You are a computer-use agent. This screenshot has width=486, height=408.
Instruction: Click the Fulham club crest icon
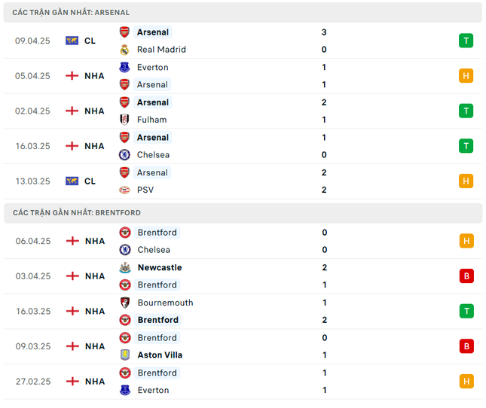tap(124, 120)
